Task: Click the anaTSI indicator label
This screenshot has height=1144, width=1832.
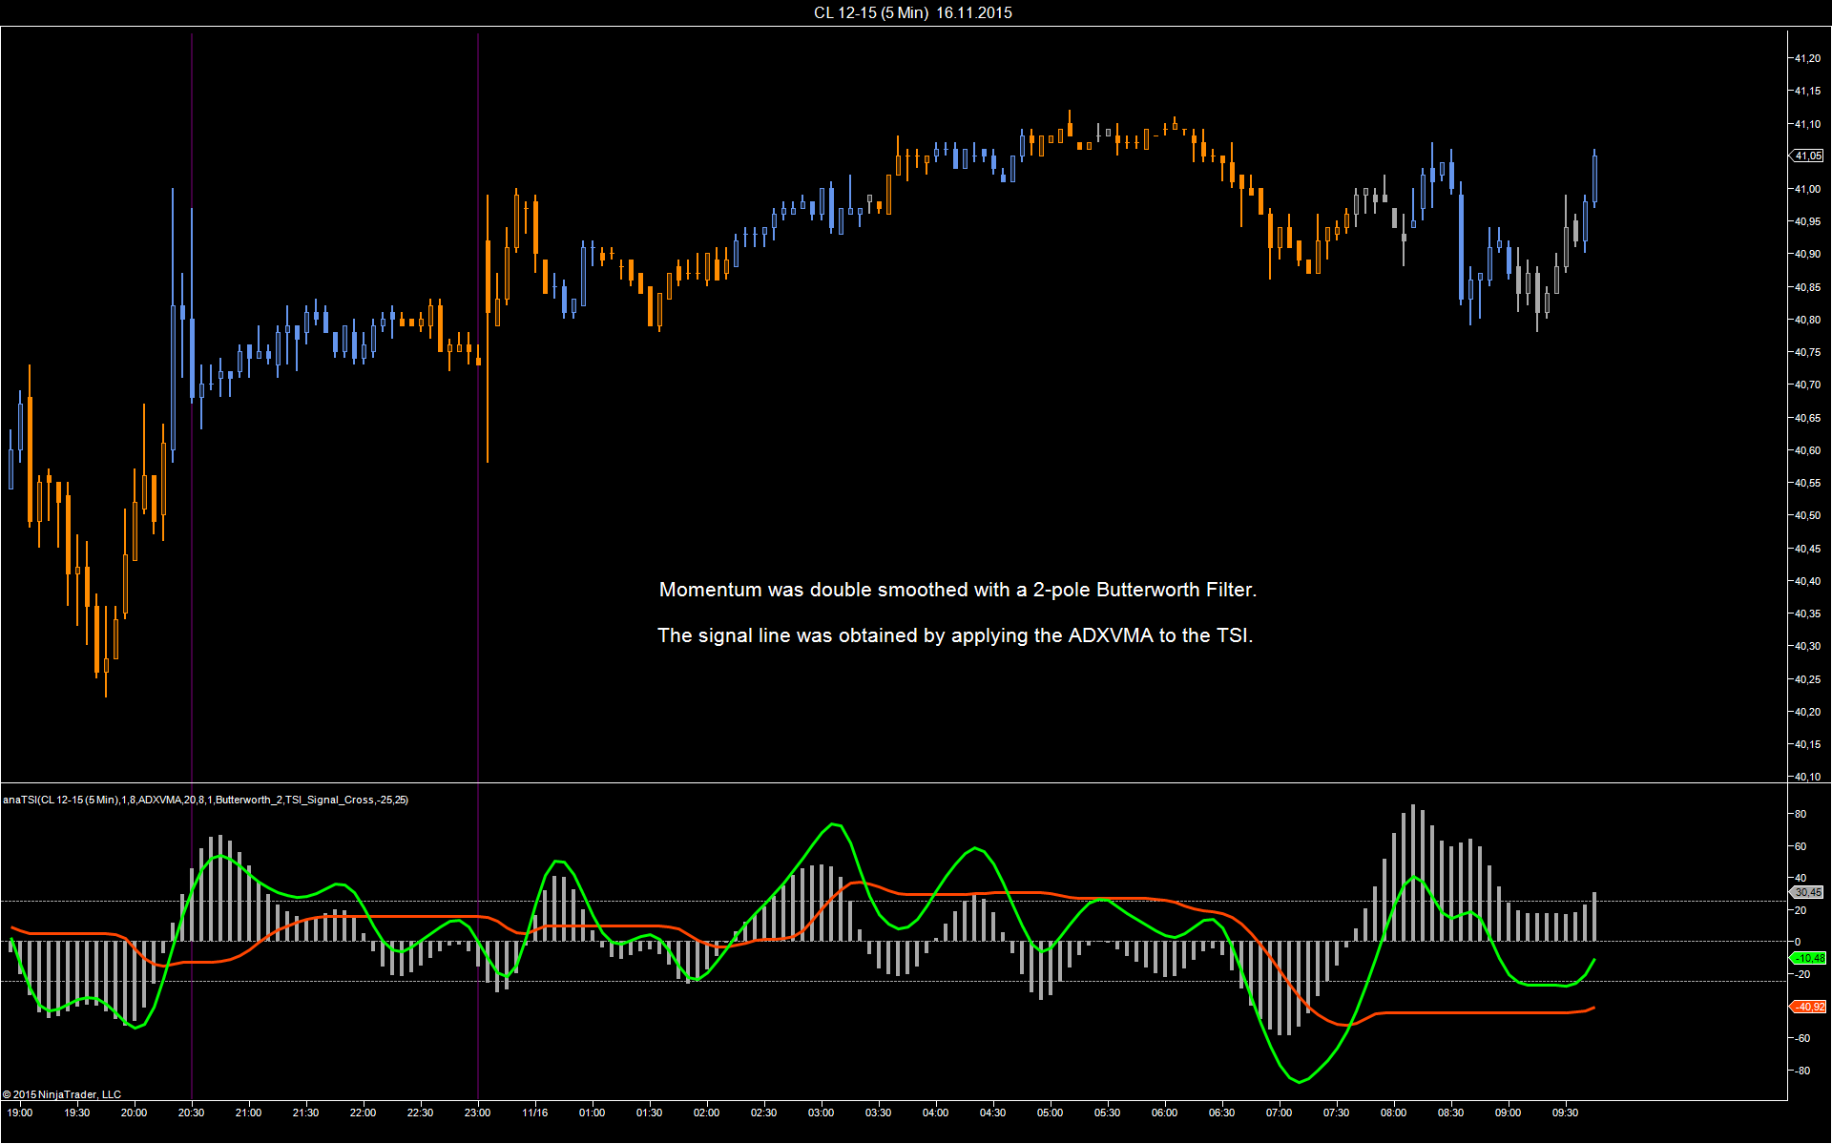Action: 205,800
